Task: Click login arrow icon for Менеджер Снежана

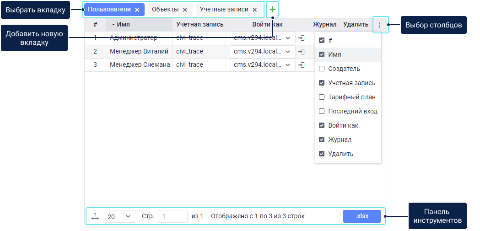Action: coord(301,65)
